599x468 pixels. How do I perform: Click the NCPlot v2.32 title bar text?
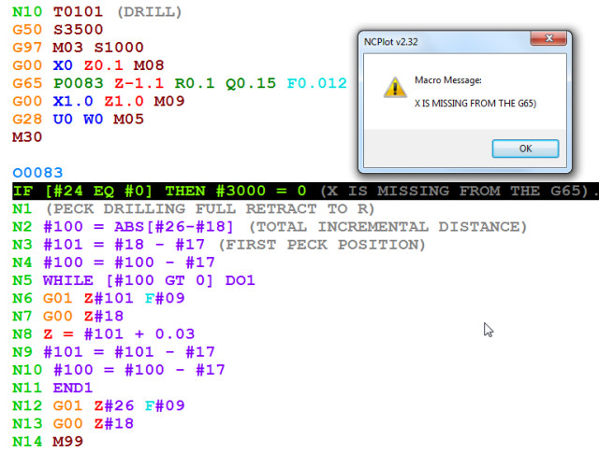point(391,42)
